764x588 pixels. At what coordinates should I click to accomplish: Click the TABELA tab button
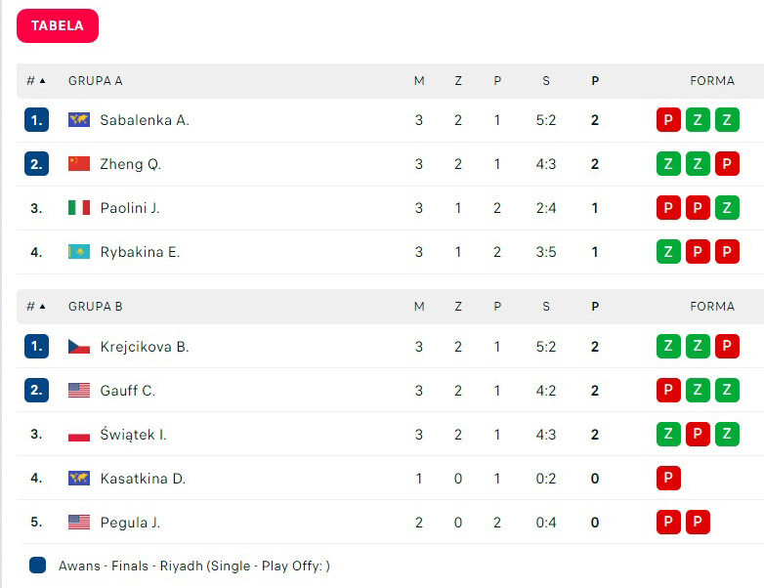tap(58, 26)
